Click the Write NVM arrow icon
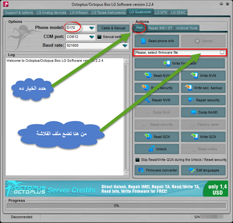This screenshot has height=223, width=233. click(x=194, y=75)
